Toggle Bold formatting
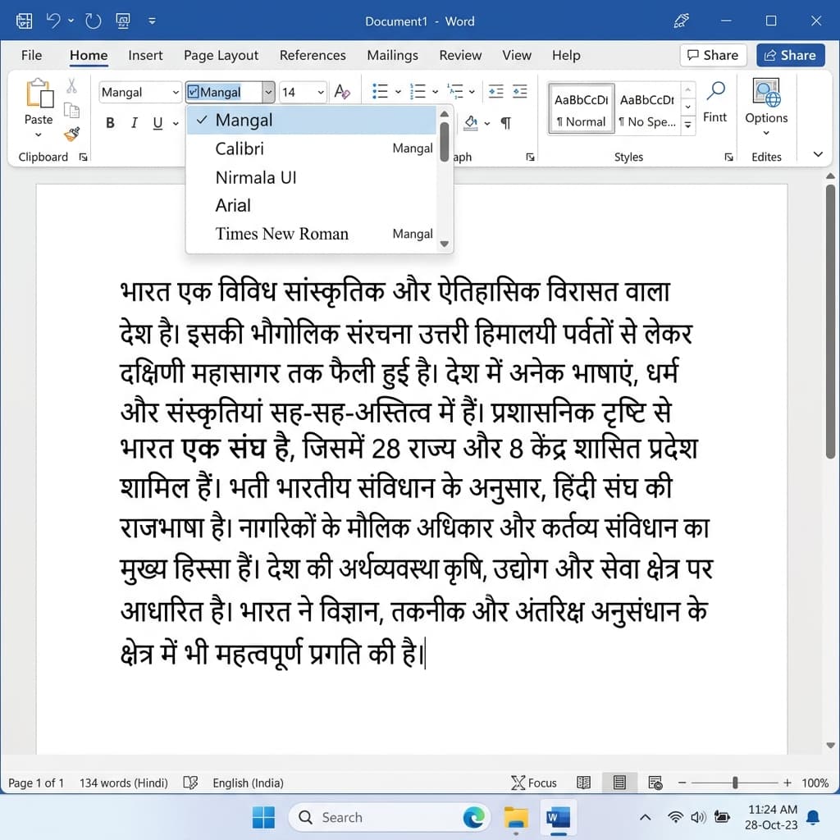Image resolution: width=840 pixels, height=840 pixels. pos(111,123)
